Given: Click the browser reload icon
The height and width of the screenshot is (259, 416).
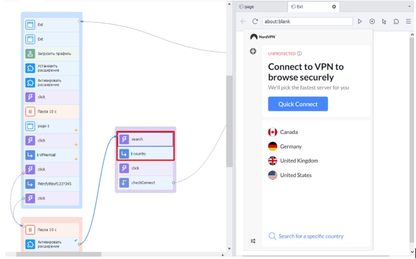Looking at the screenshot, I should point(255,21).
